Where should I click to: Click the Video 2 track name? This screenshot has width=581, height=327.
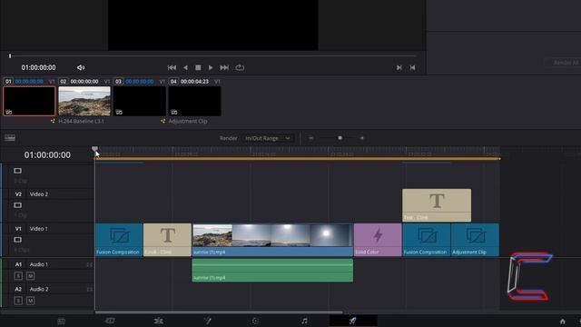click(39, 194)
